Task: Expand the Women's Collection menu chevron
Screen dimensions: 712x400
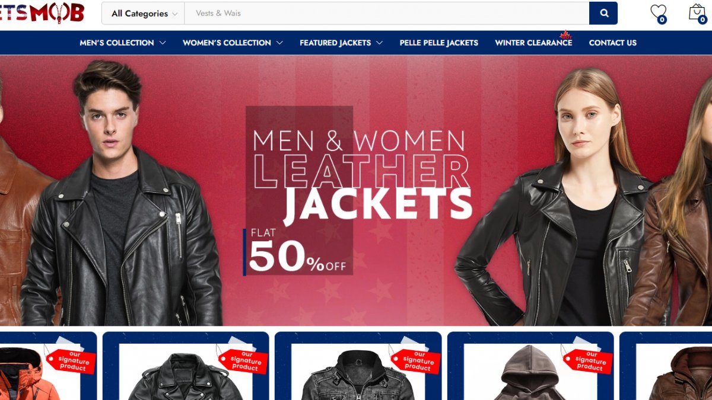Action: (x=279, y=43)
